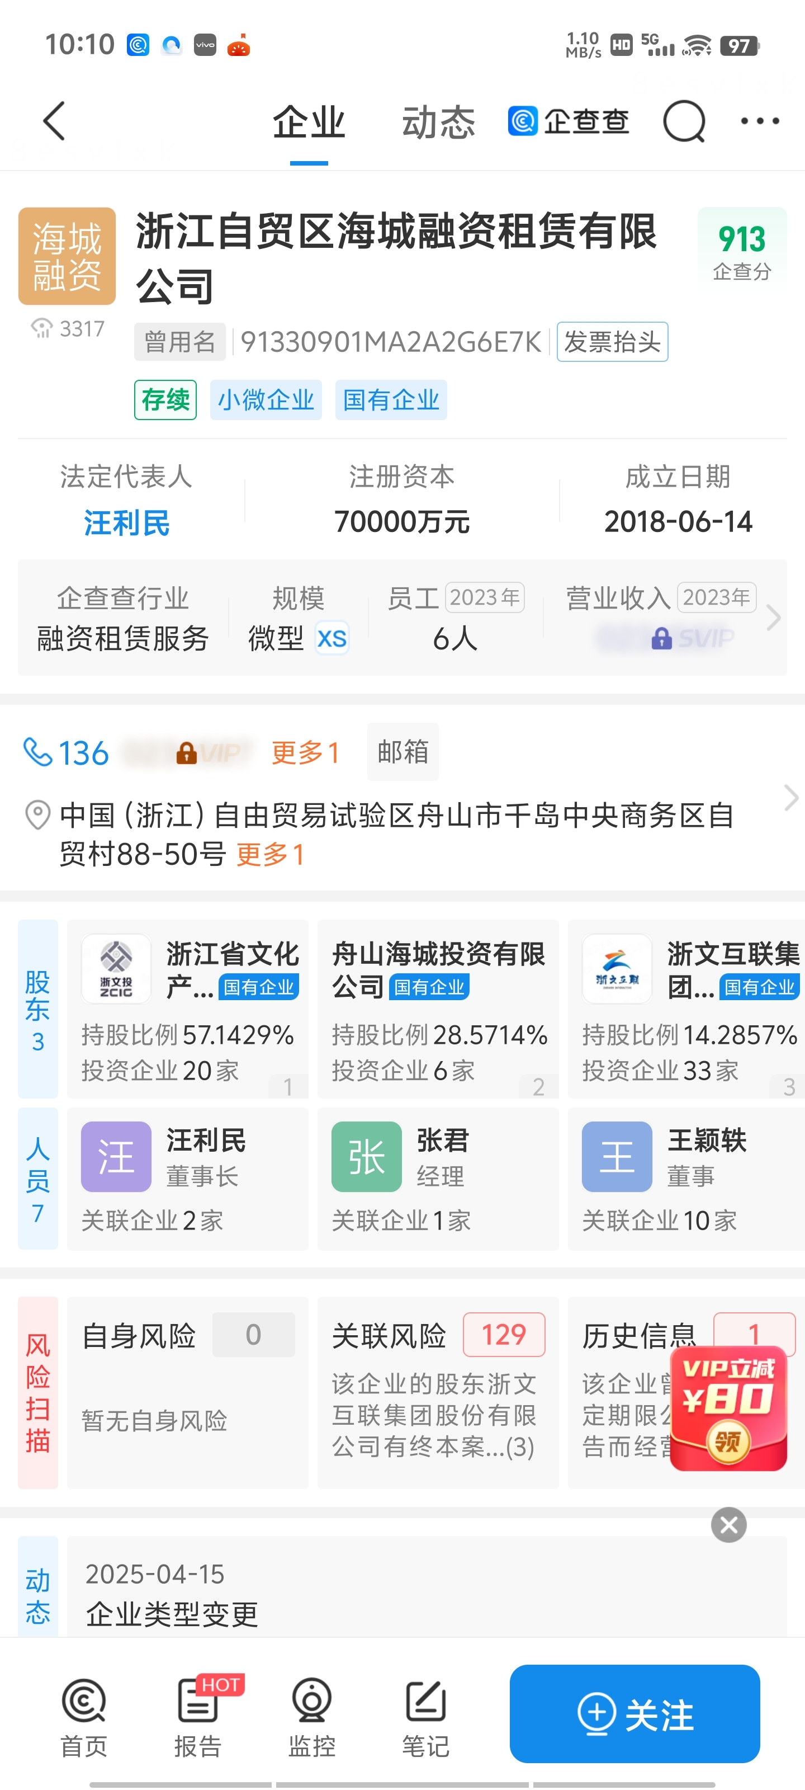Viewport: 805px width, 1790px height.
Task: Tap the 浙文投 ZCIC shareholder logo
Action: (116, 968)
